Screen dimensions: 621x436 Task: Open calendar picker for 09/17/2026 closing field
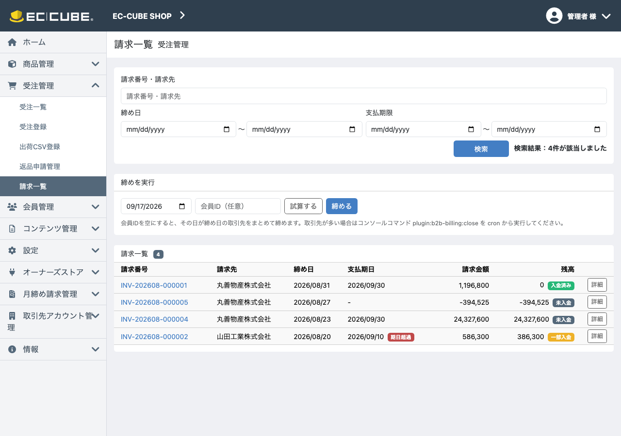point(182,206)
